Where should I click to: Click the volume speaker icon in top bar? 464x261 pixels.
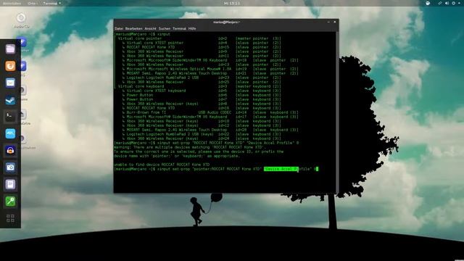(x=447, y=3)
